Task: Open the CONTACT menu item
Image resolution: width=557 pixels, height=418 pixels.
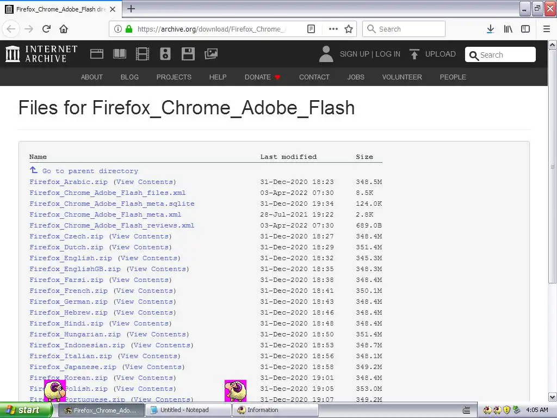Action: (x=314, y=77)
